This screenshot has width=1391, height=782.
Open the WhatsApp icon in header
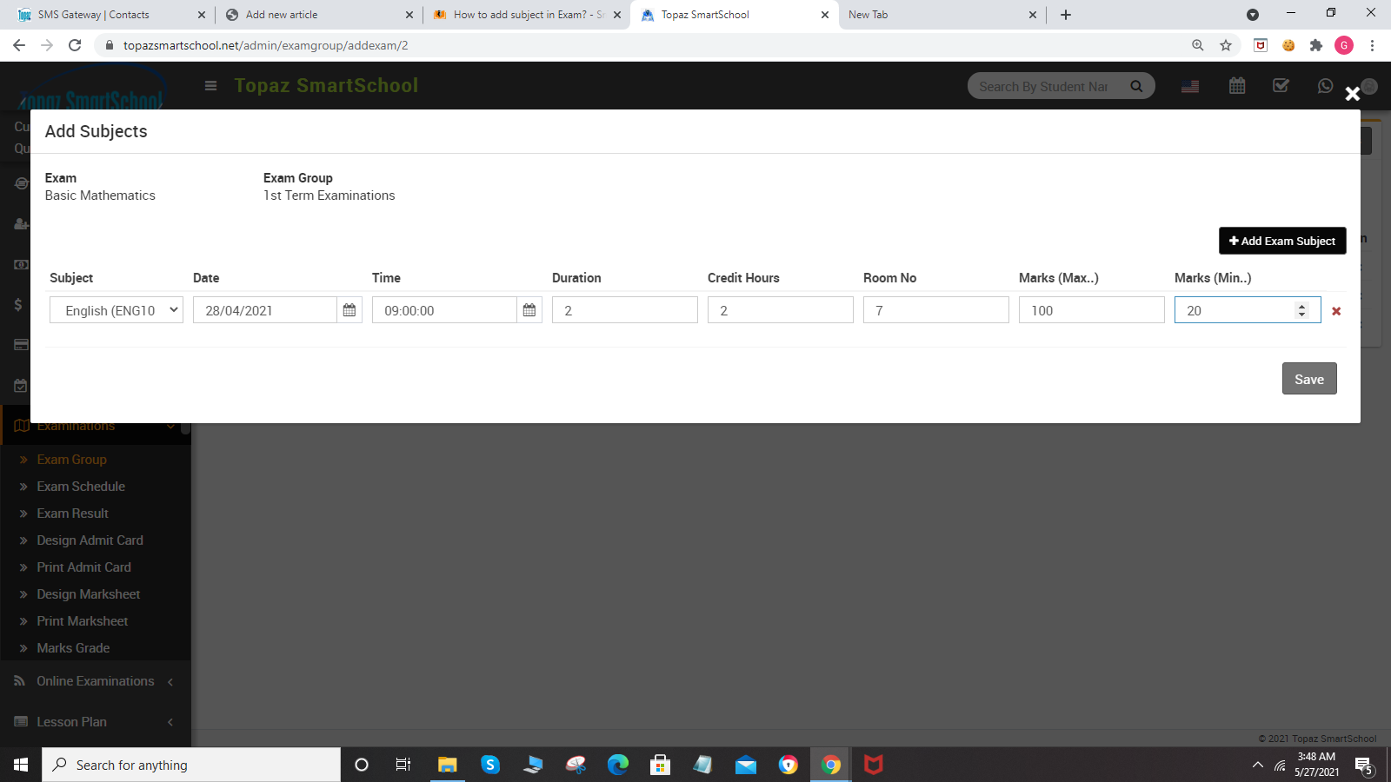tap(1325, 86)
